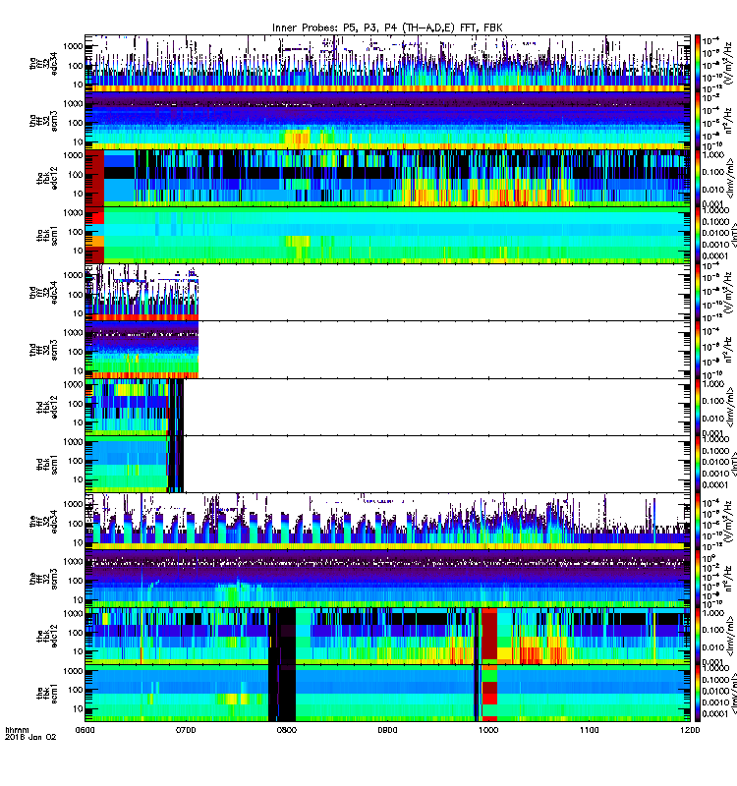The width and height of the screenshot is (737, 786).
Task: Click the "the fbk scm1" y-axis title
Action: coord(47,694)
